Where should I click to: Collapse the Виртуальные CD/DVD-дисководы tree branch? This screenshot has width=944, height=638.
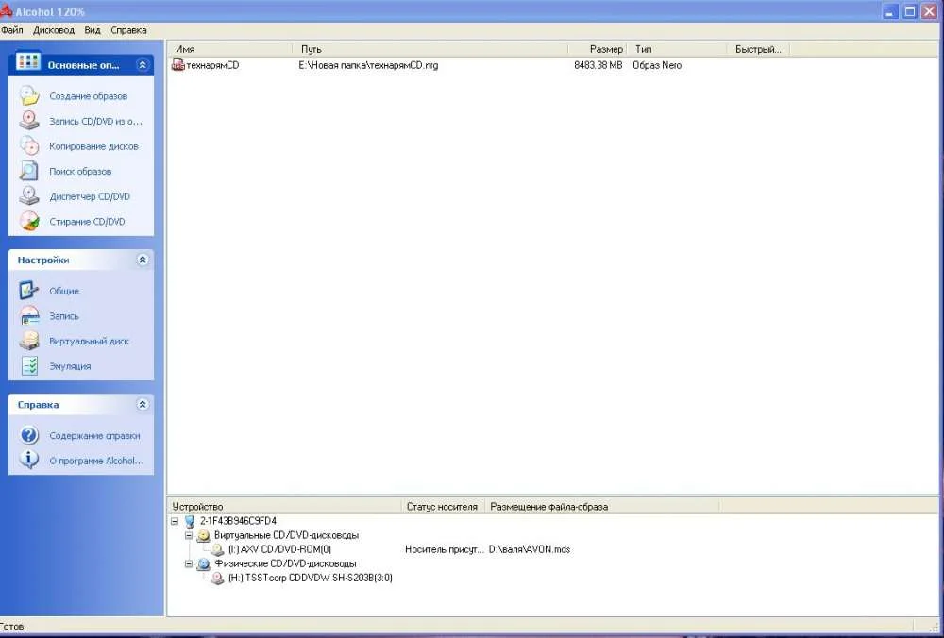coord(189,536)
